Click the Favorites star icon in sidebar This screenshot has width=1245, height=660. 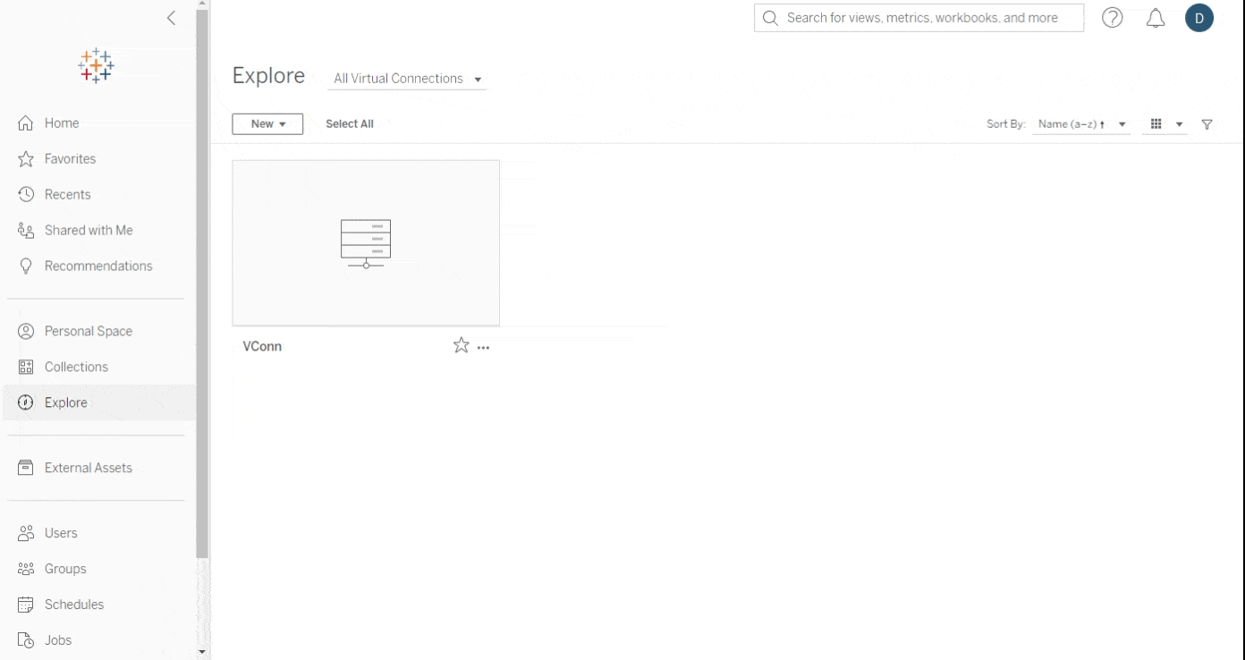(x=26, y=159)
